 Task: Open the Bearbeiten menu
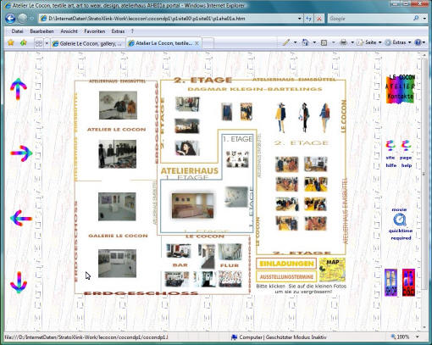(x=42, y=31)
